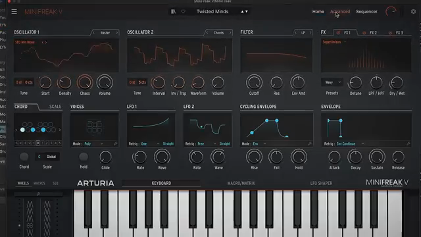Open the Advanced view
The height and width of the screenshot is (237, 421).
[x=340, y=12]
